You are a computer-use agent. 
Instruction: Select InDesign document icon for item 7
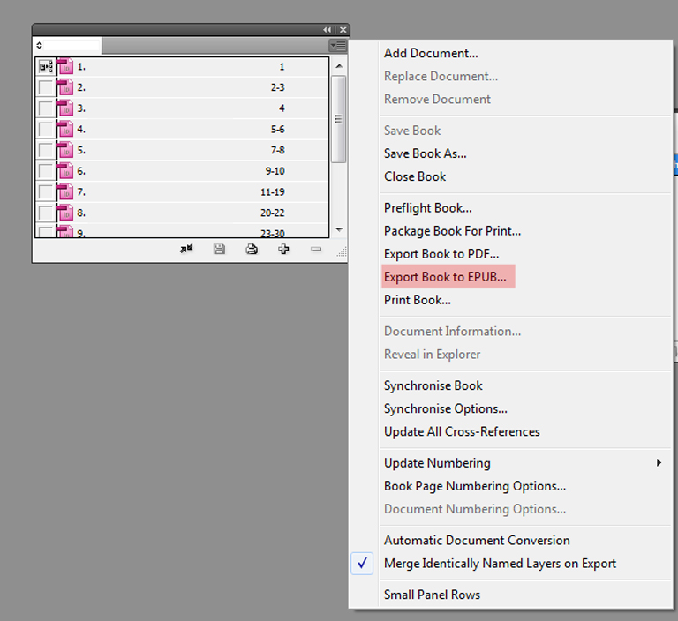[x=65, y=192]
